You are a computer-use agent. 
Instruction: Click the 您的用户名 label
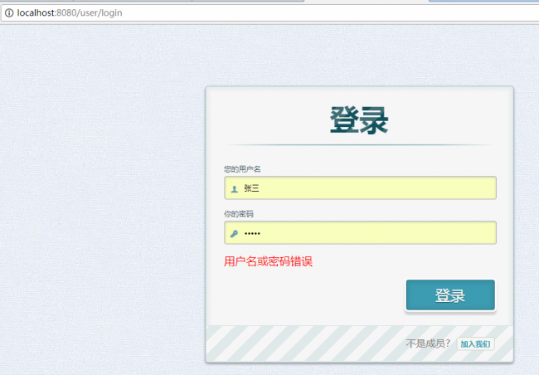pos(242,169)
